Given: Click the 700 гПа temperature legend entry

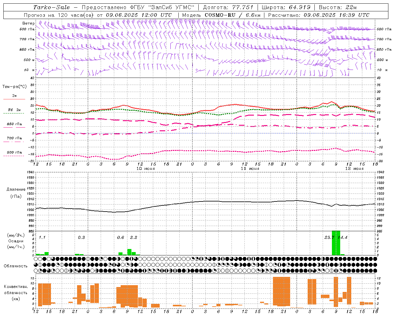Looking at the screenshot, I should [x=14, y=138].
